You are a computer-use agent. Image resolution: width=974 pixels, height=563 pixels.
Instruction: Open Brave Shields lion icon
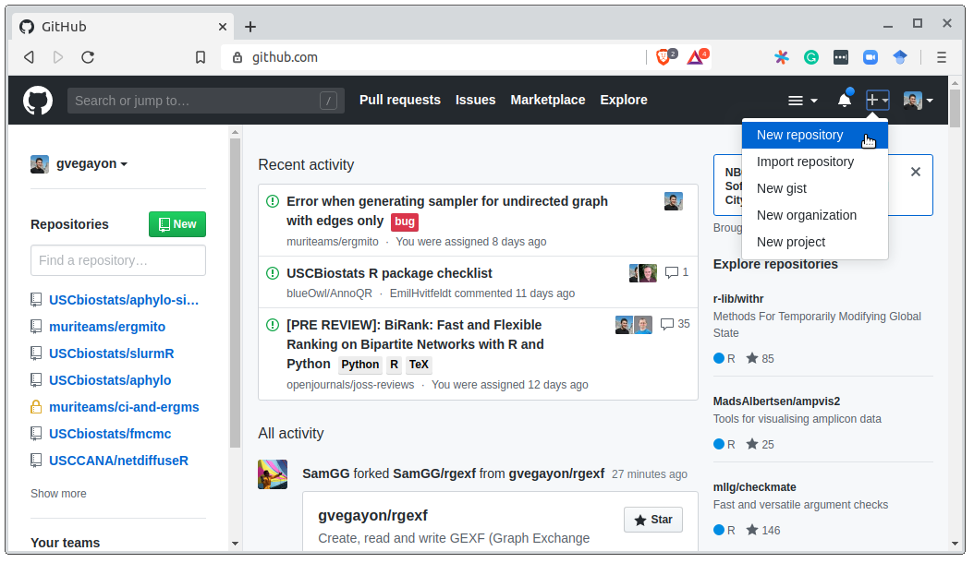click(x=665, y=57)
